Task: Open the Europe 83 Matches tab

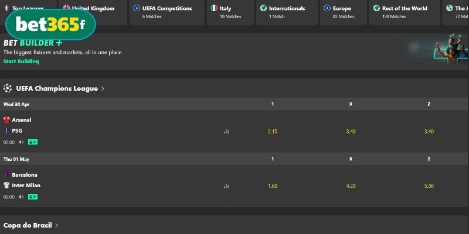Action: tap(344, 12)
